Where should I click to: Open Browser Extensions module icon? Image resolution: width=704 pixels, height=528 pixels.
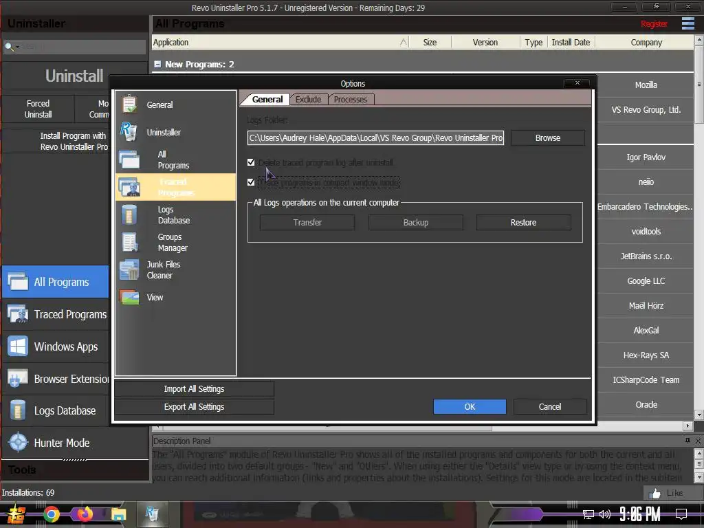[18, 379]
